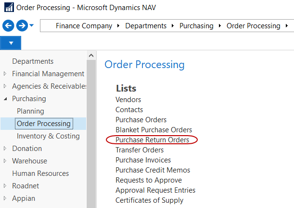Open Purchase Credit Memos list
Image resolution: width=294 pixels, height=208 pixels.
pos(153,170)
